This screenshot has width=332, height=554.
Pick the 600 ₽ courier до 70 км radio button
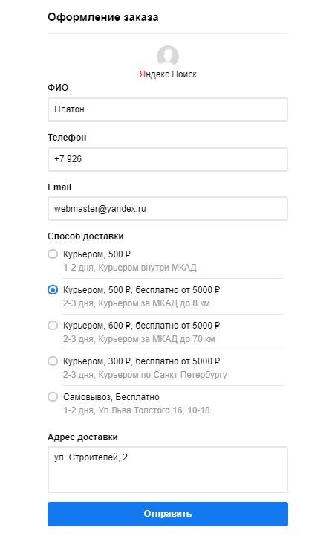tap(53, 326)
